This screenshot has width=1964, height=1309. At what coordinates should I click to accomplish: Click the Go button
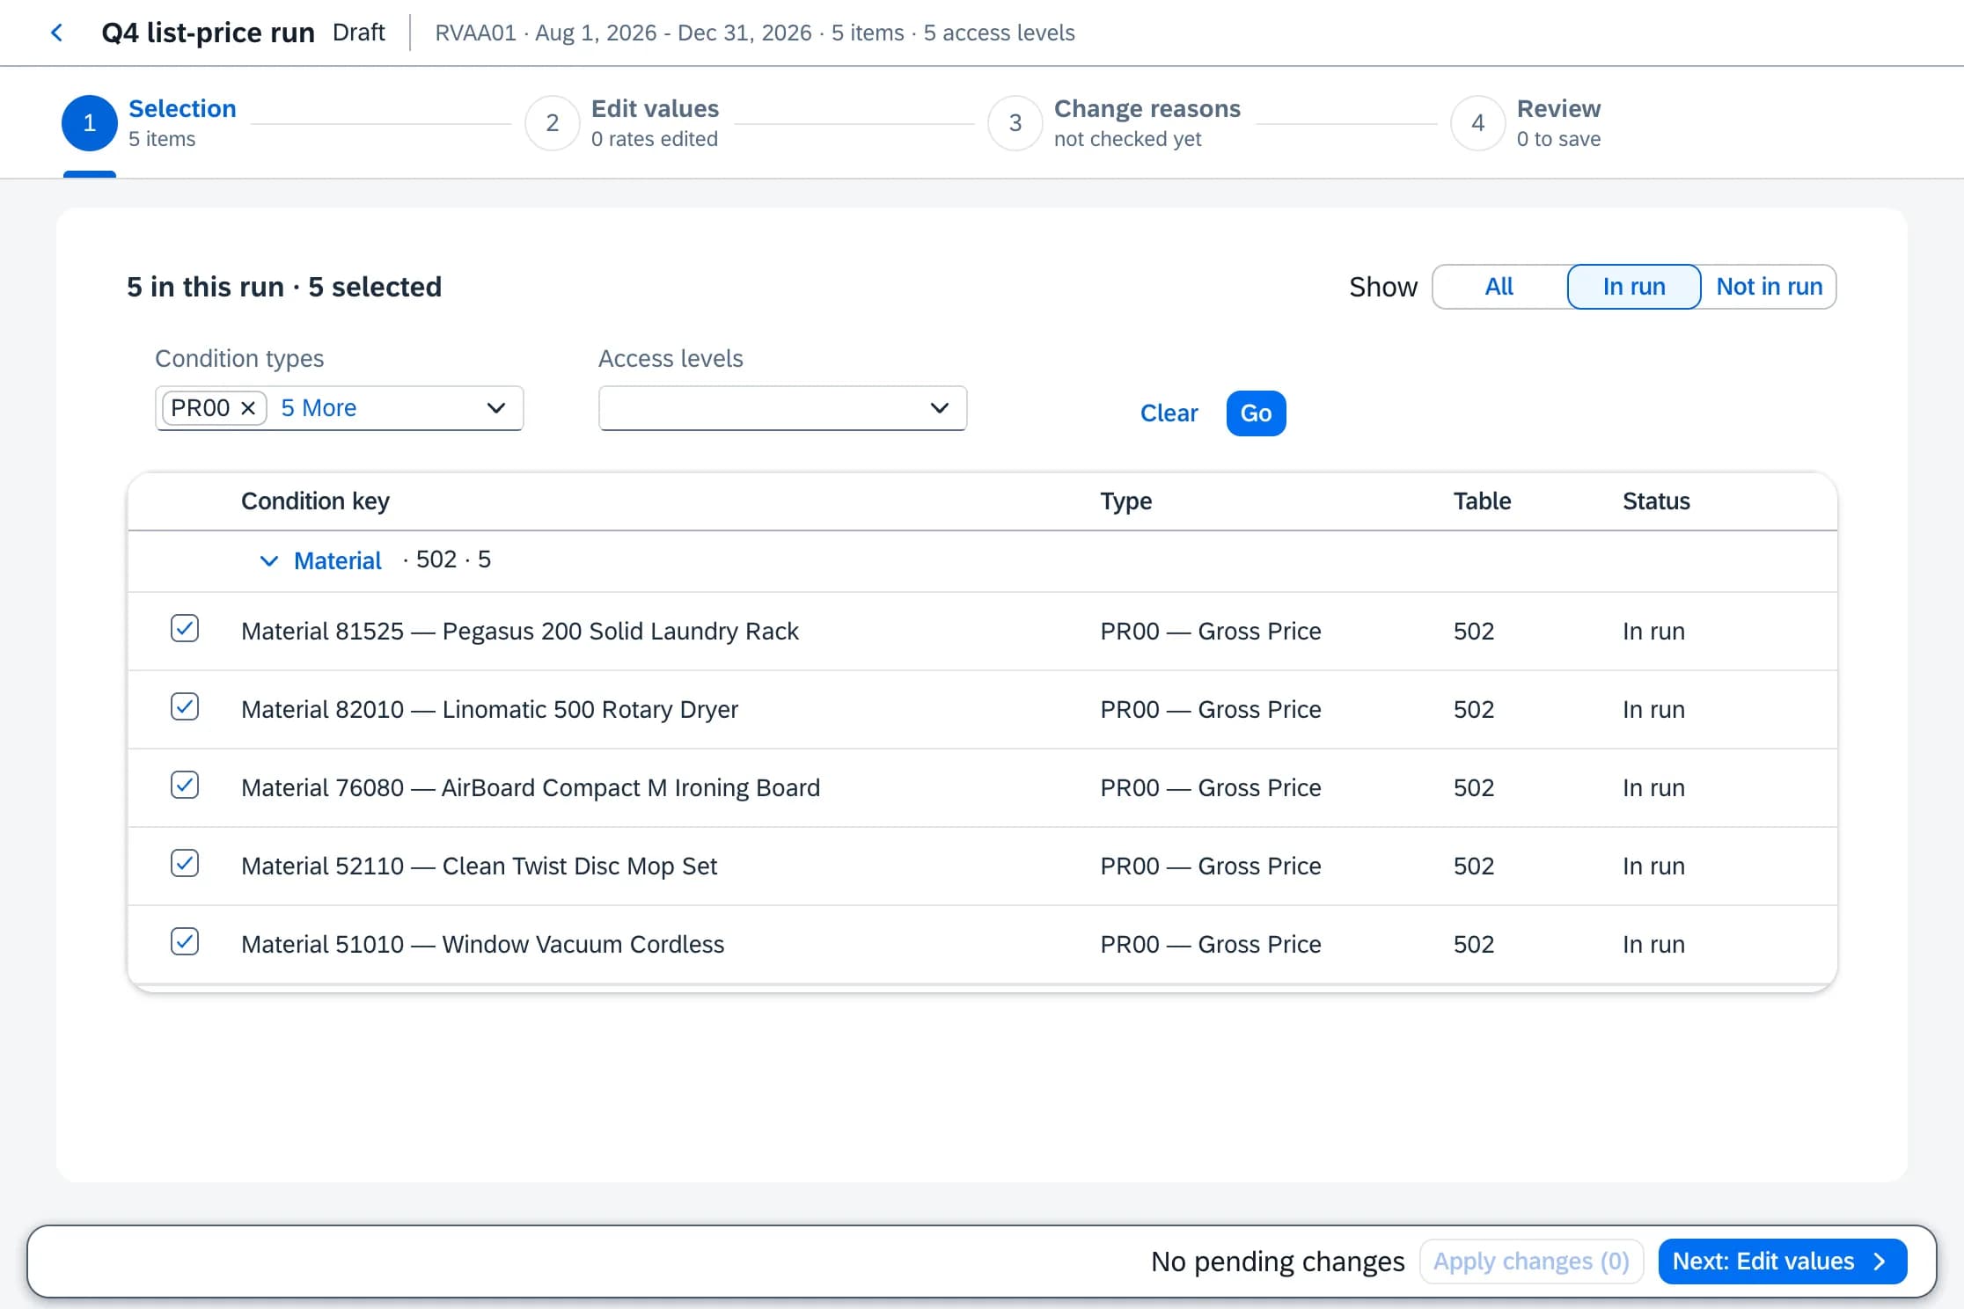pos(1256,413)
